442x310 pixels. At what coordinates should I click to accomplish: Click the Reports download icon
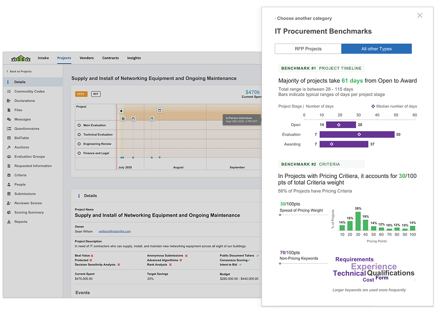pos(9,222)
